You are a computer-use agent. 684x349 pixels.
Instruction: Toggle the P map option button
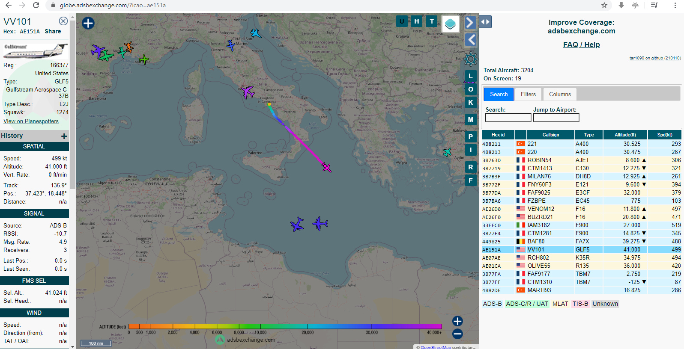(471, 137)
